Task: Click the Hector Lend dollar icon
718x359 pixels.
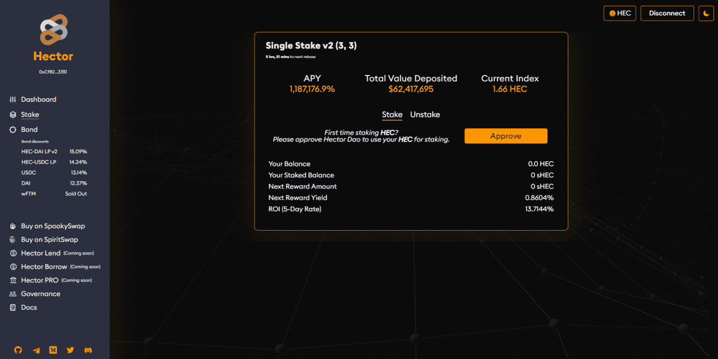Action: click(x=13, y=253)
